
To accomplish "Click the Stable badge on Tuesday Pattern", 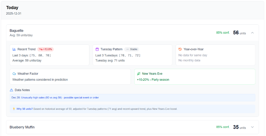I will 132,49.
